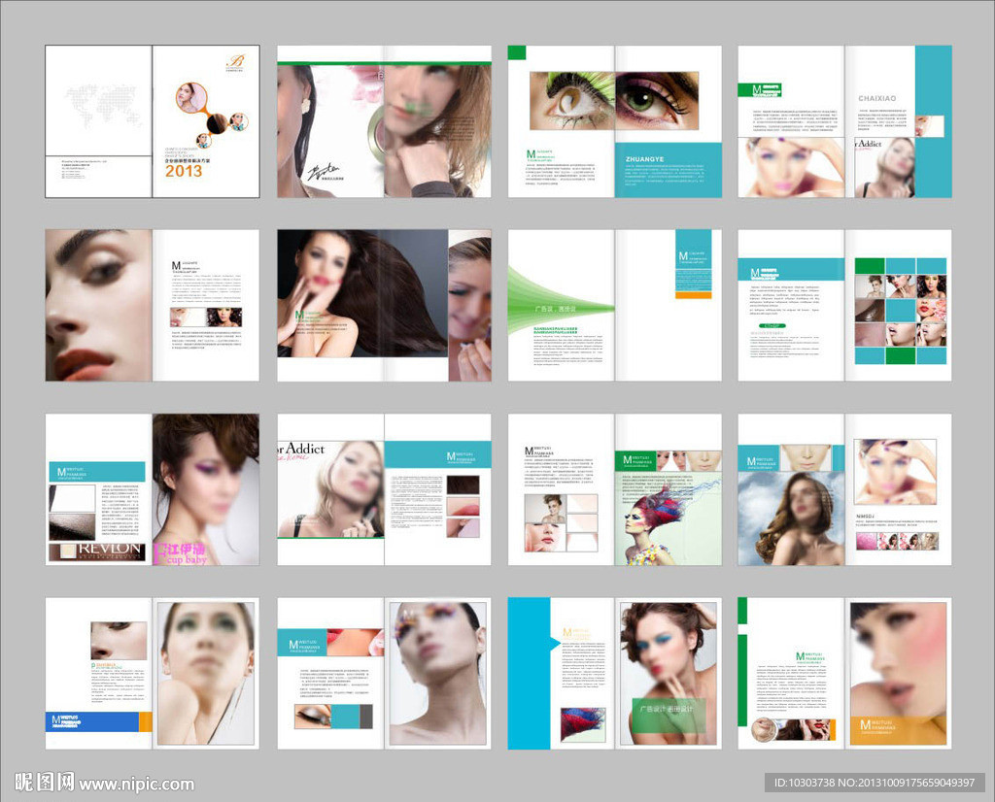The image size is (995, 802).
Task: Click the mosaic grid of face photos
Action: click(900, 311)
